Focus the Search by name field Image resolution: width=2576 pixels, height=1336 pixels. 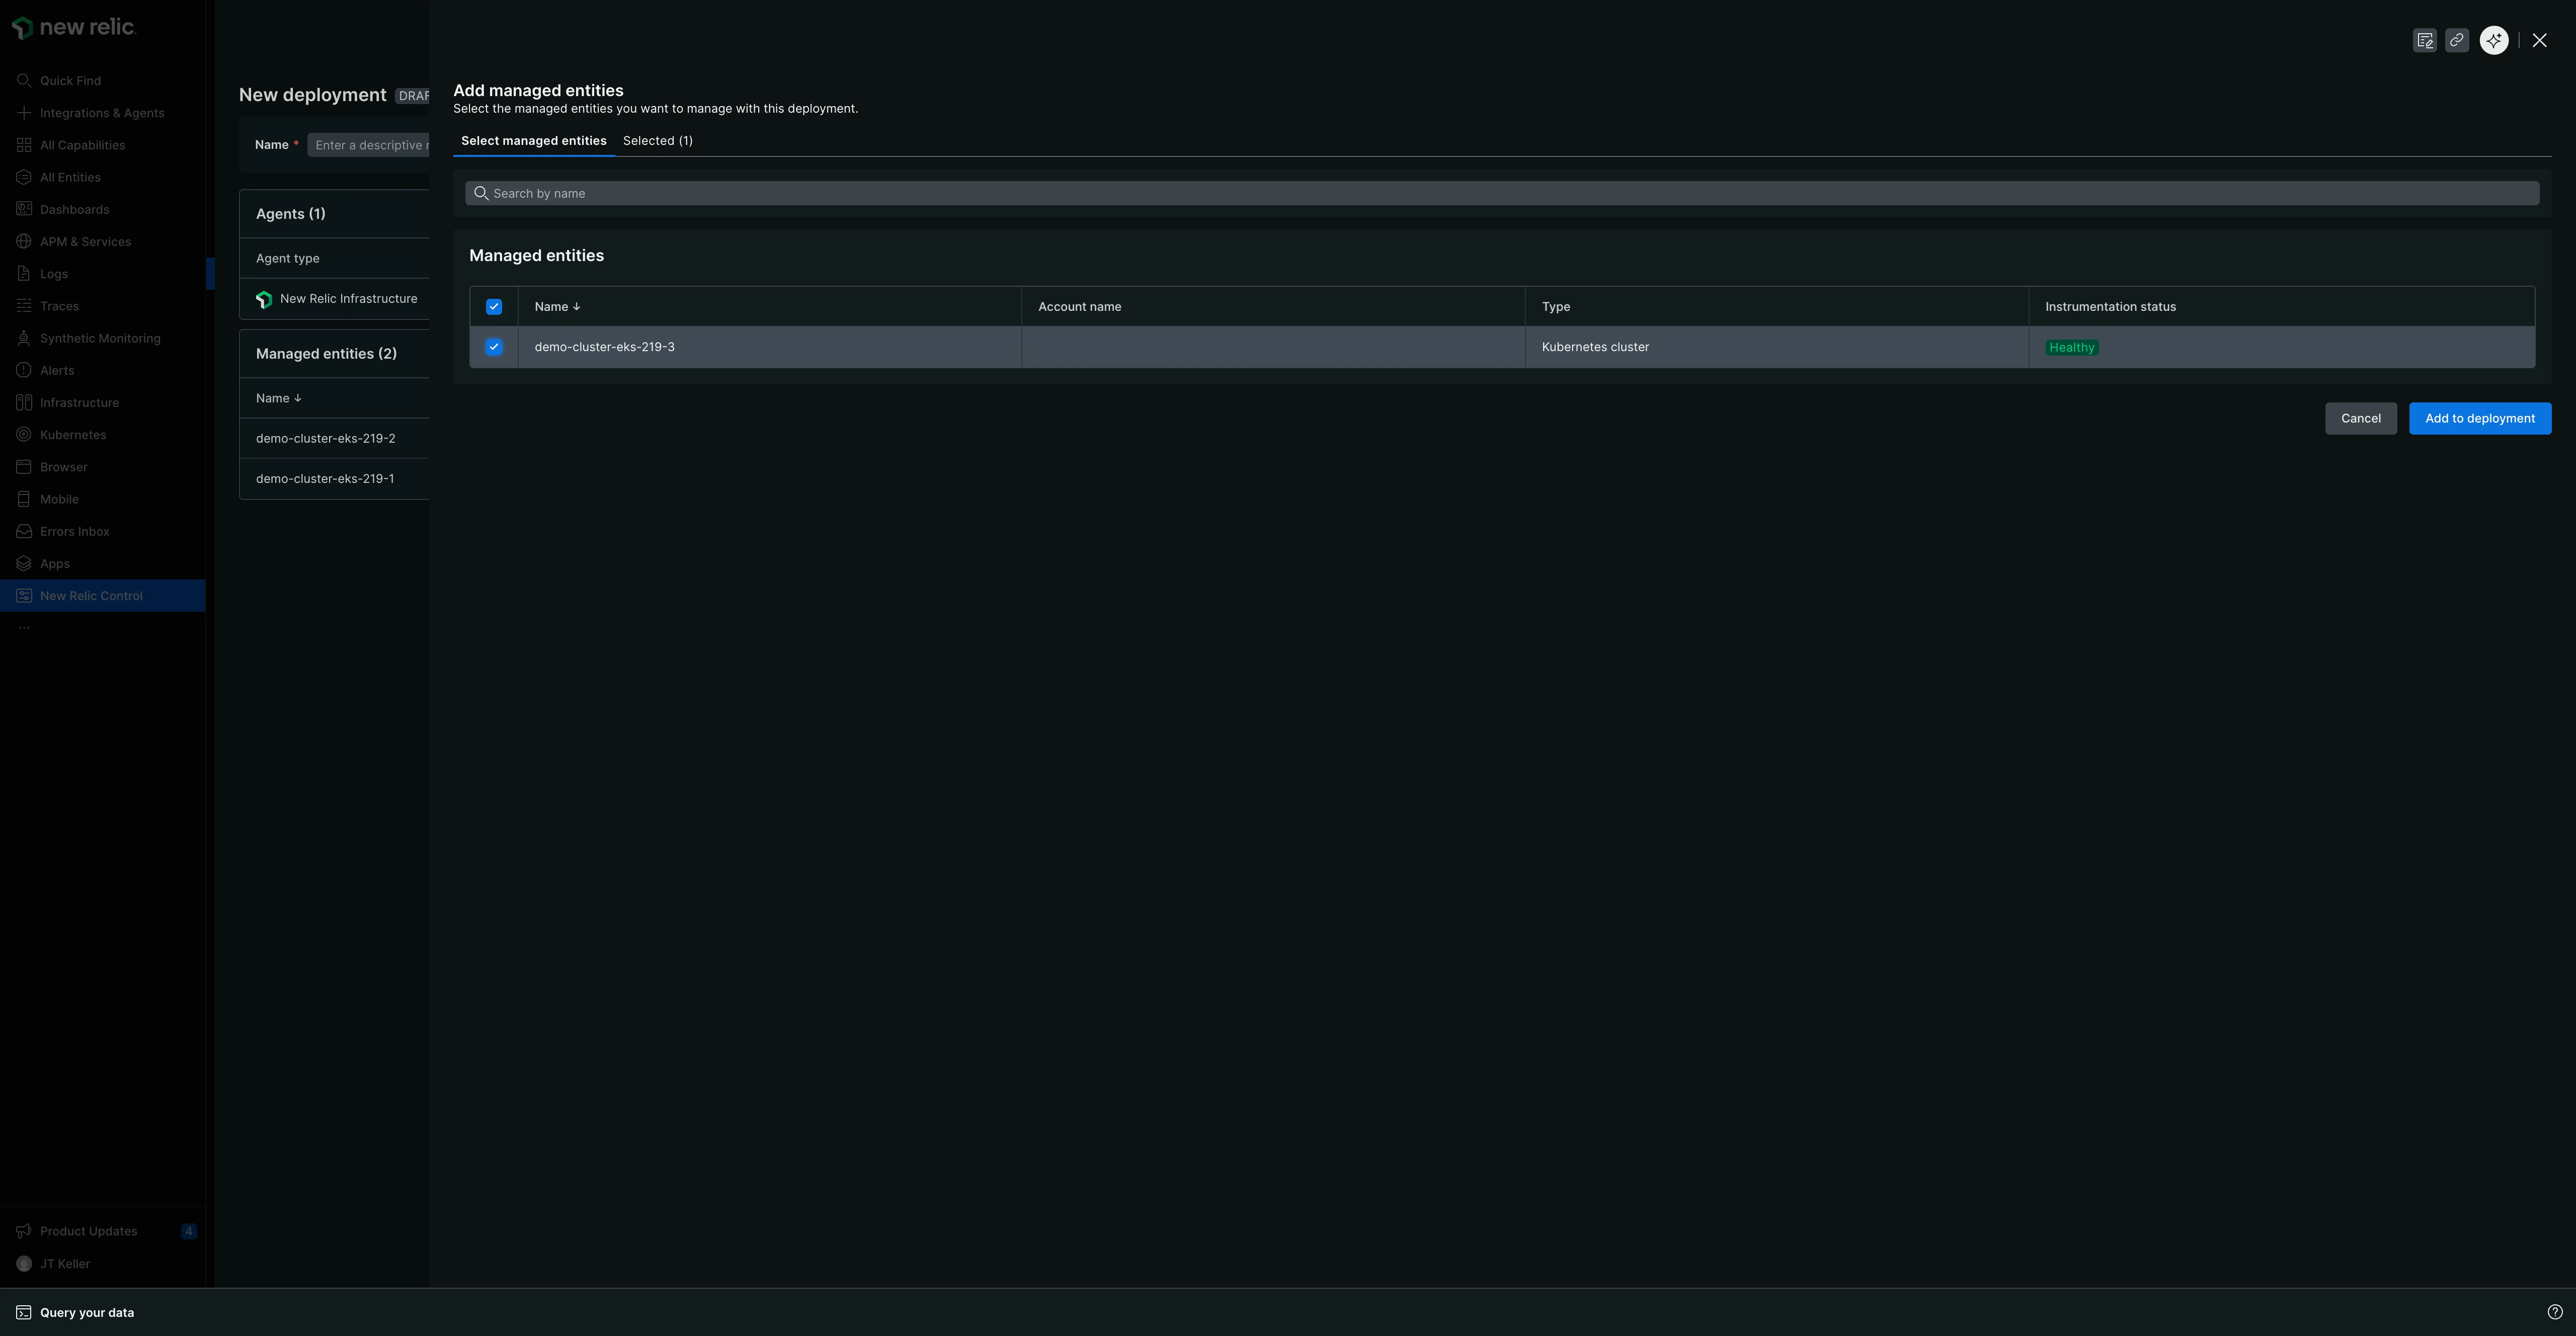click(1500, 194)
